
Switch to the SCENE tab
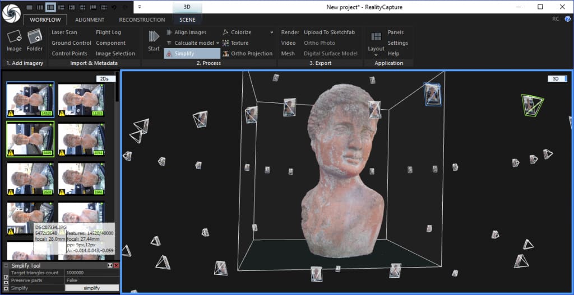187,20
